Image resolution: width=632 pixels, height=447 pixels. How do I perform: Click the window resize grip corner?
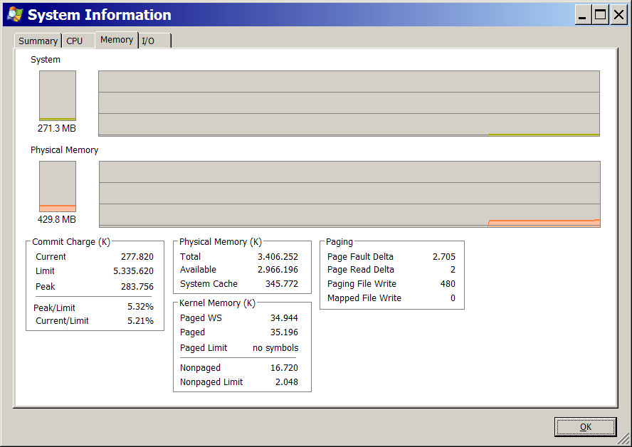624,439
